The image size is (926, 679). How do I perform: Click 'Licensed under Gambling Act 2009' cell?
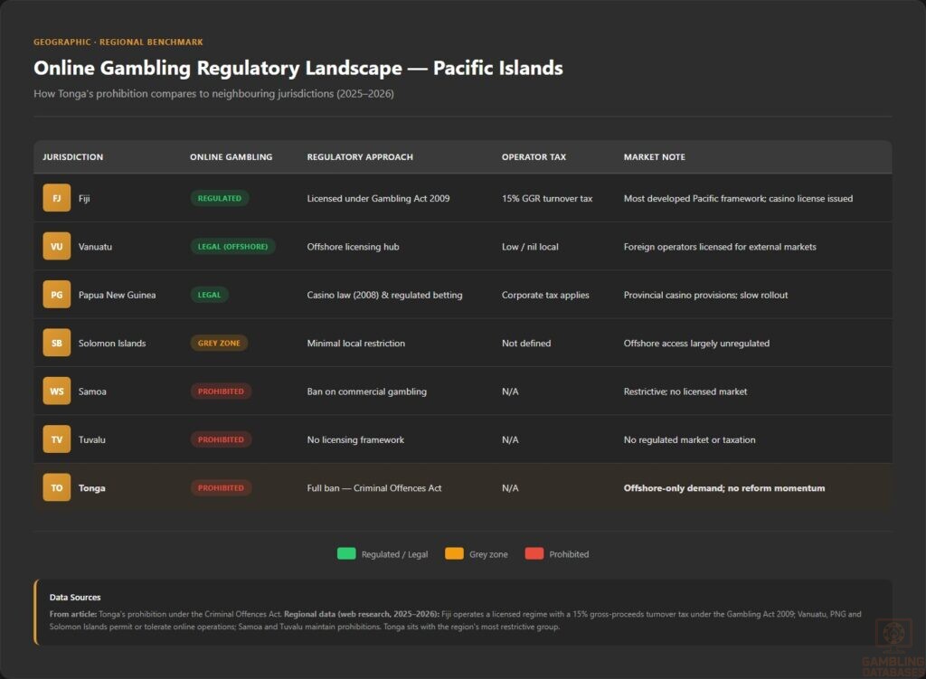[x=378, y=198]
